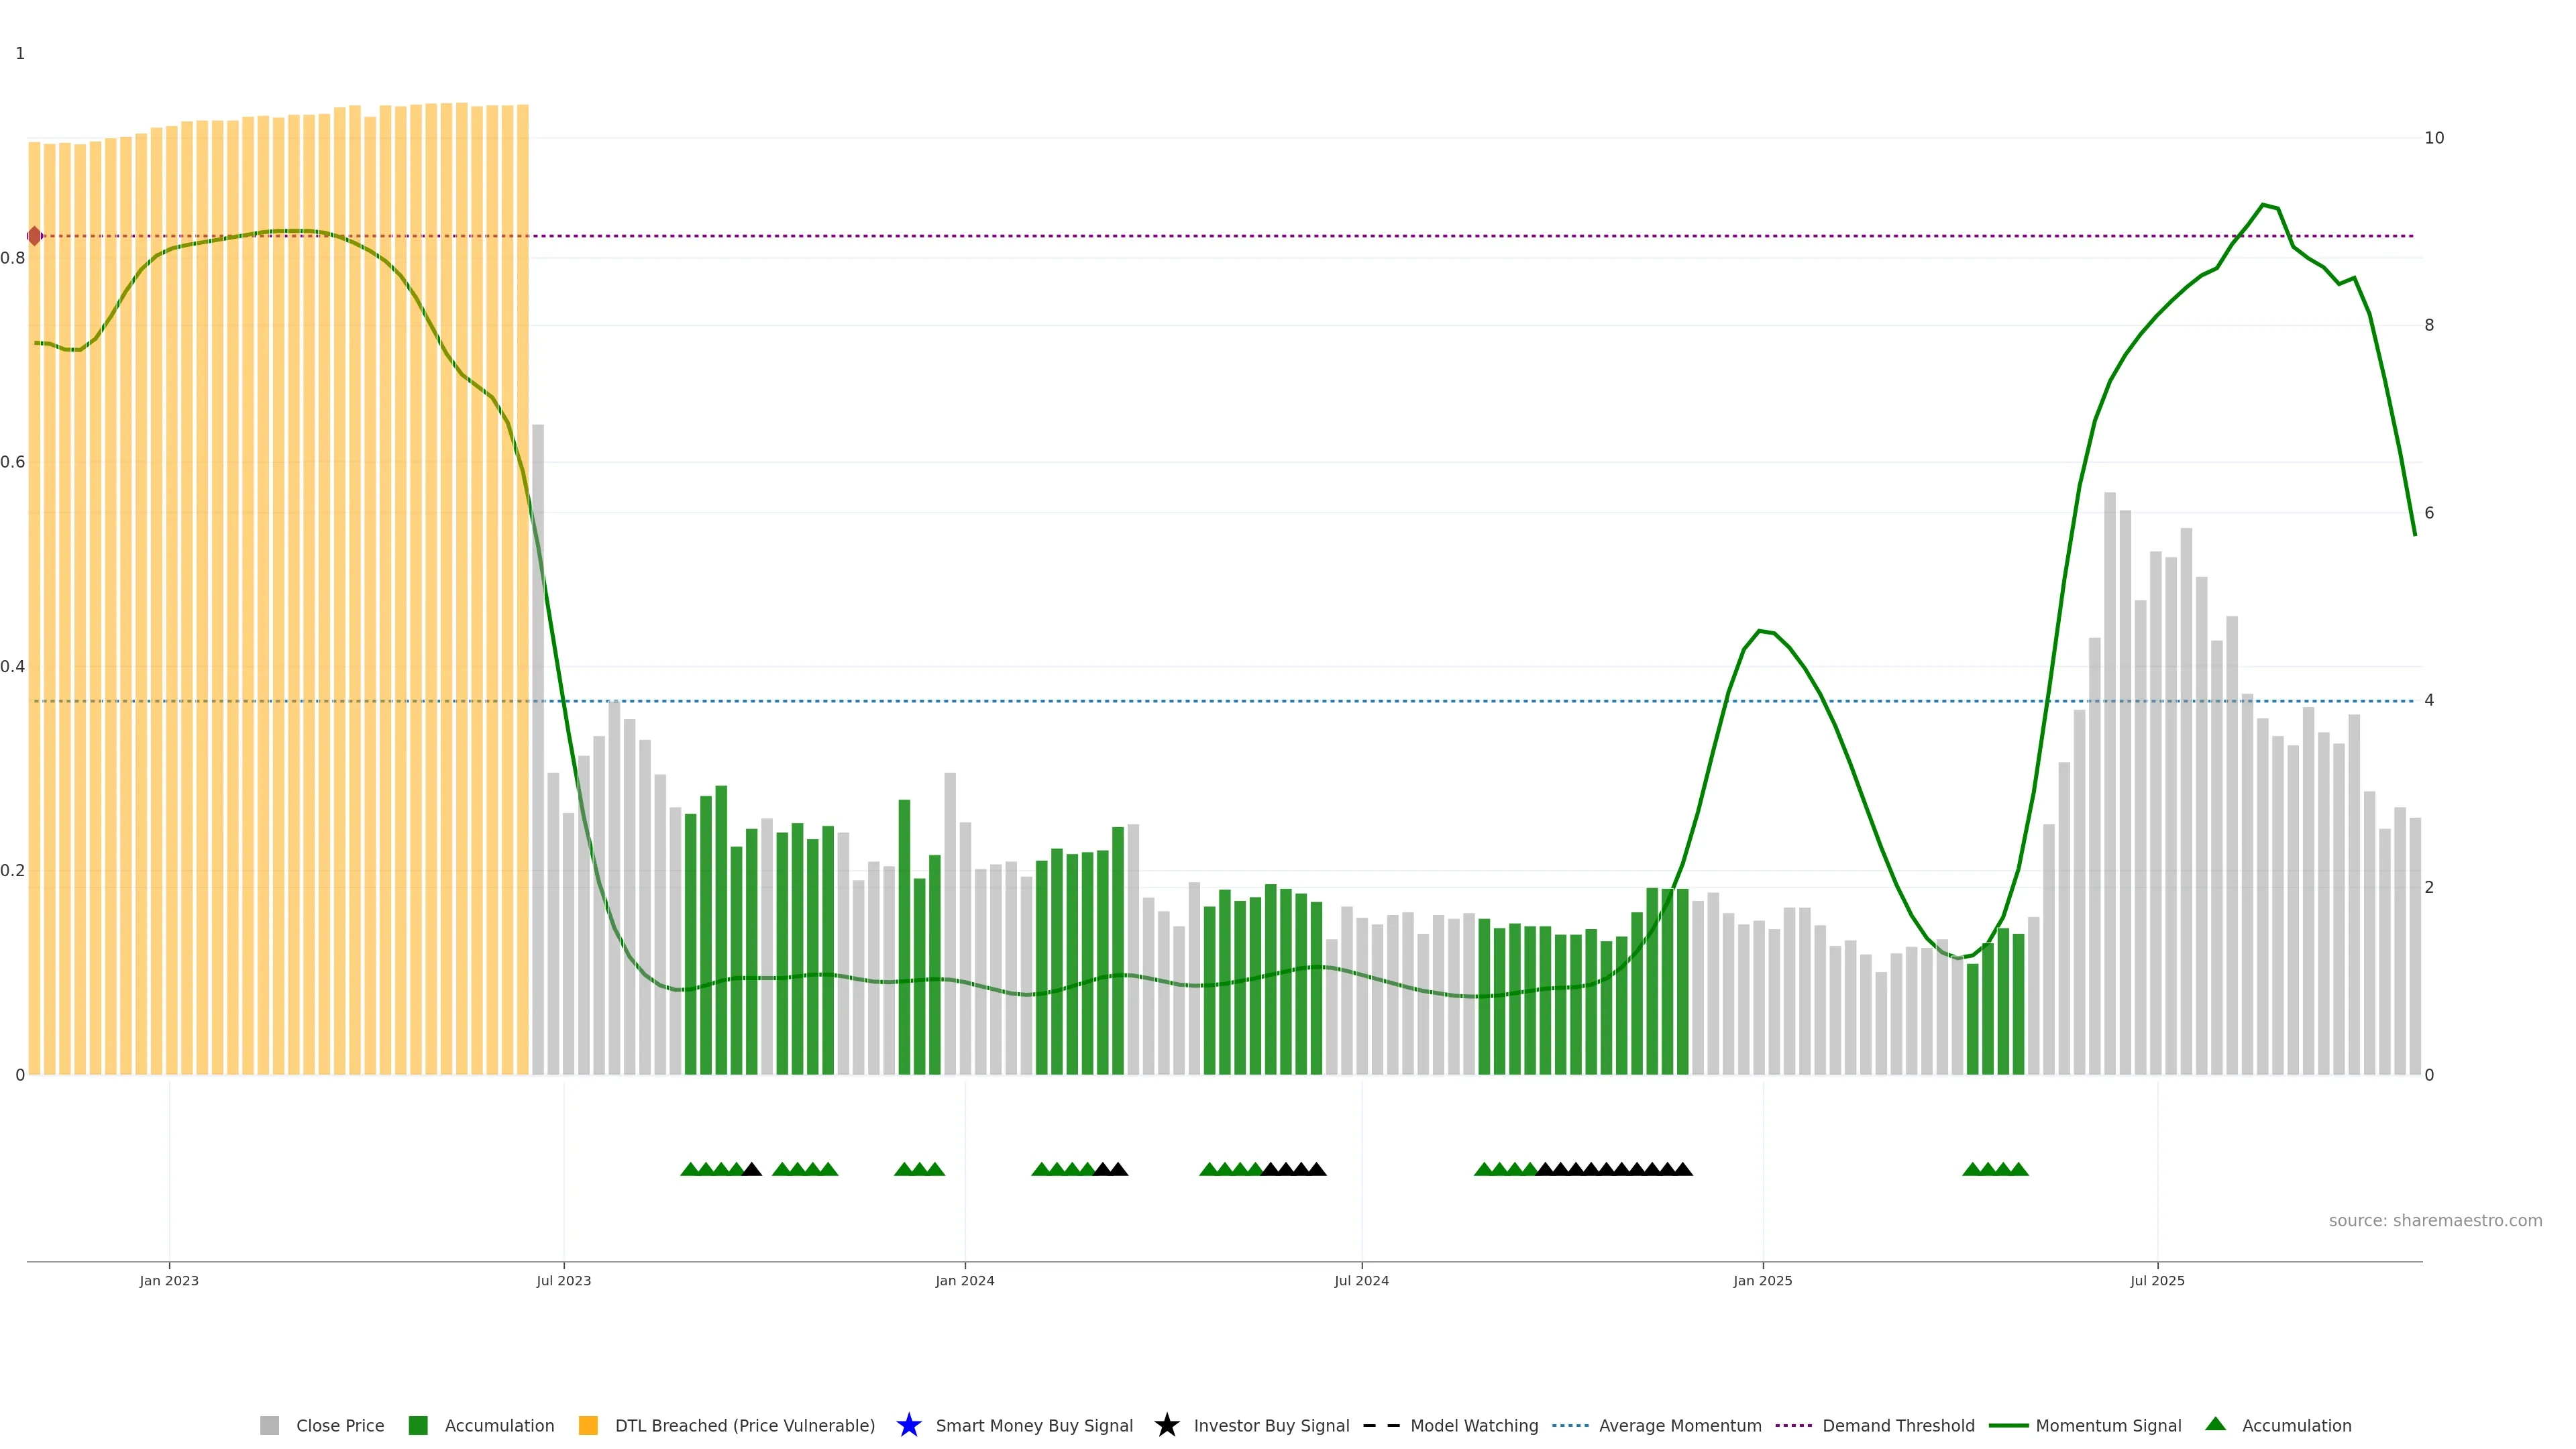Click the Jan 2023 axis label
The height and width of the screenshot is (1449, 2576).
coord(169,1280)
